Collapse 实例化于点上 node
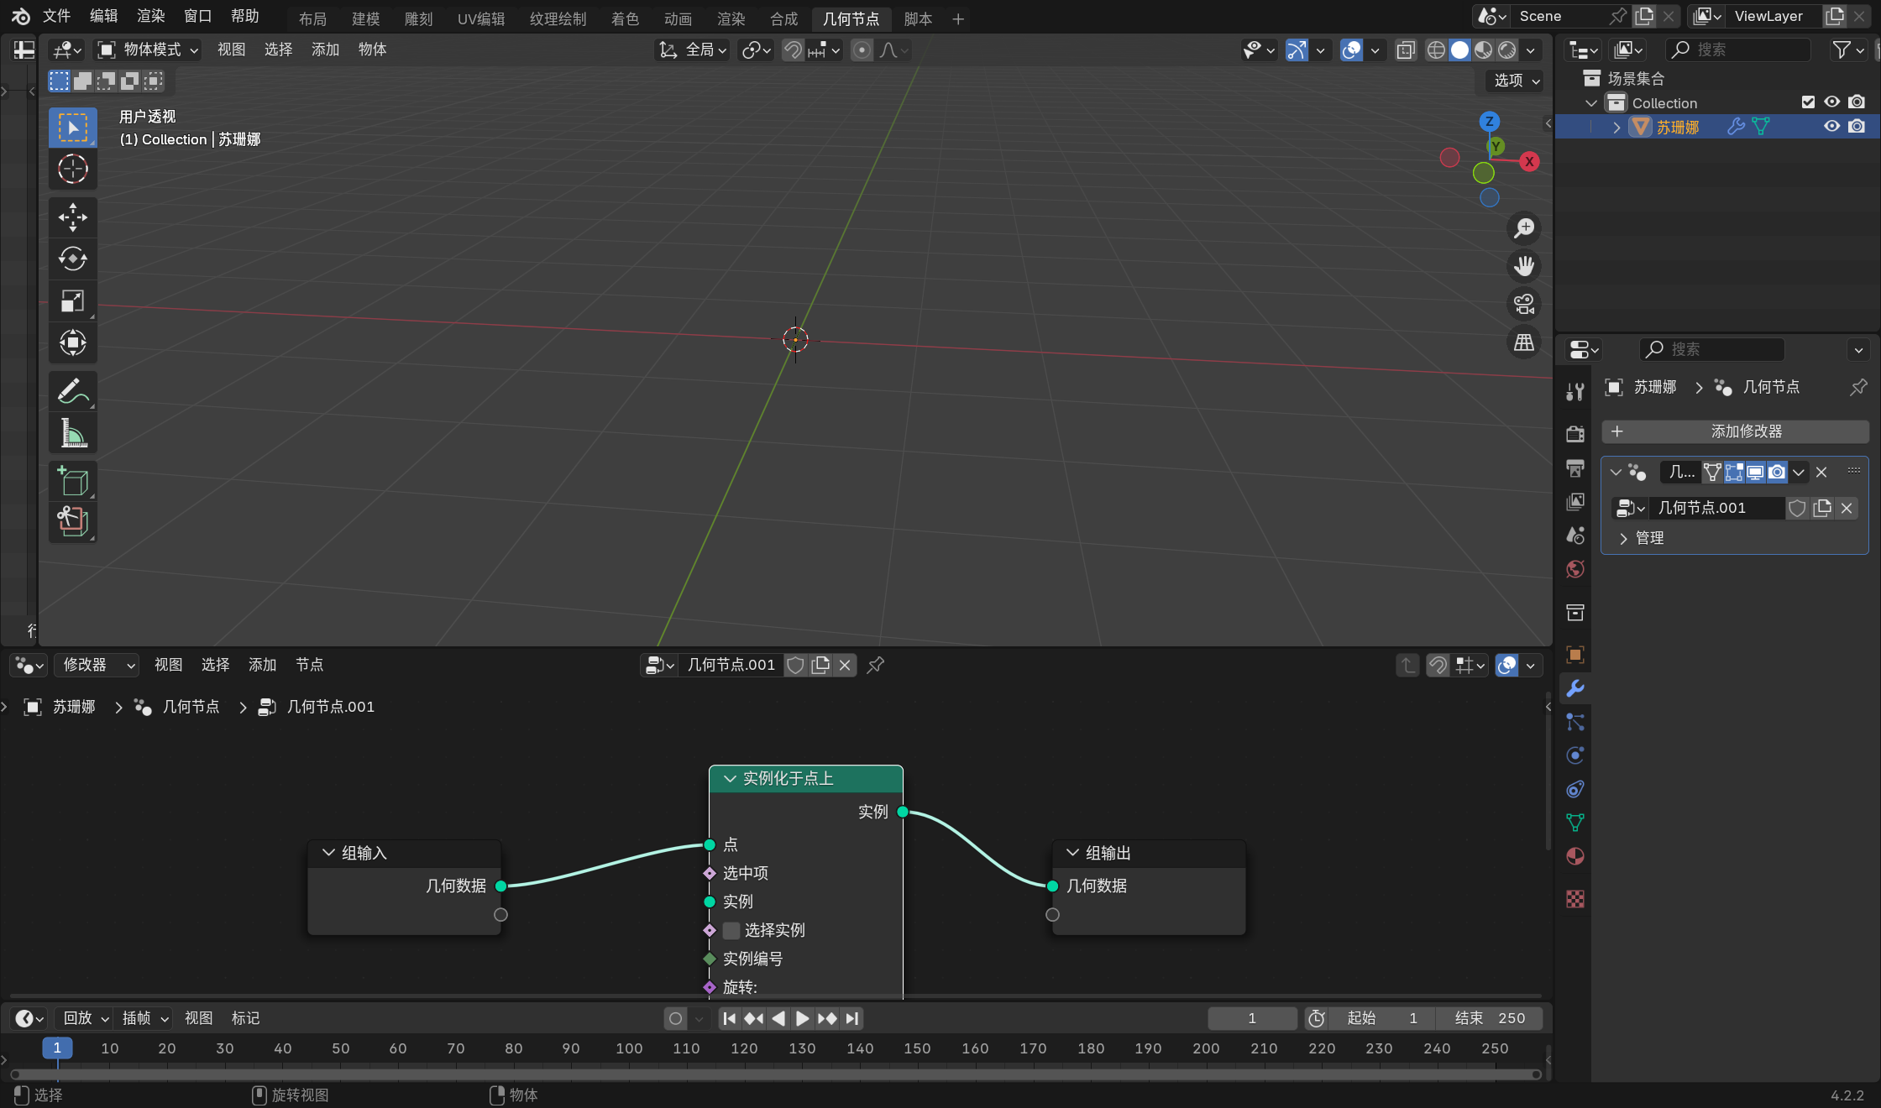The height and width of the screenshot is (1108, 1881). pyautogui.click(x=730, y=779)
